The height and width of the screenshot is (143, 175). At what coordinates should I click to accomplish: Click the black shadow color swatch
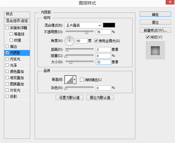[109, 25]
